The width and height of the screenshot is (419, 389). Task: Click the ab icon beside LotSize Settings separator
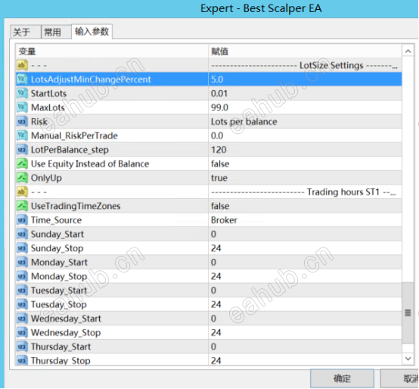[22, 65]
